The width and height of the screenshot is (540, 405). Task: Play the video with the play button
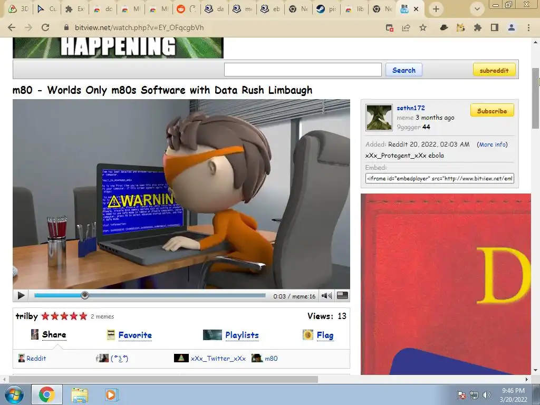(21, 295)
